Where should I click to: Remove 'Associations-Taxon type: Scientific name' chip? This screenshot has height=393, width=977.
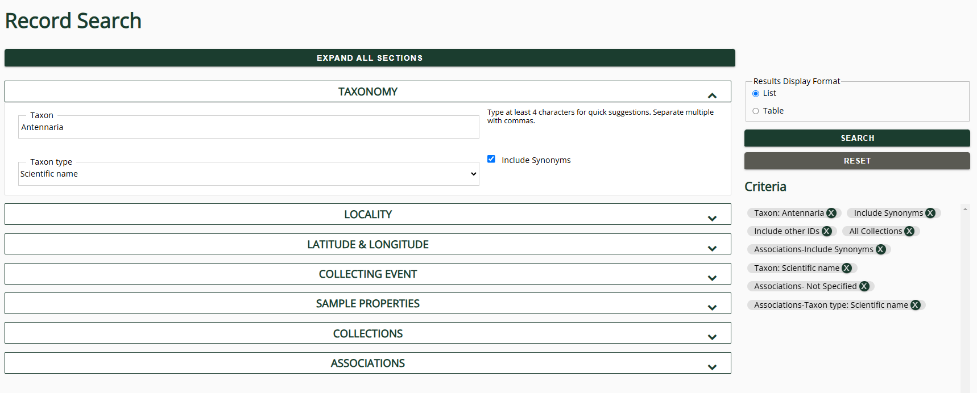916,305
